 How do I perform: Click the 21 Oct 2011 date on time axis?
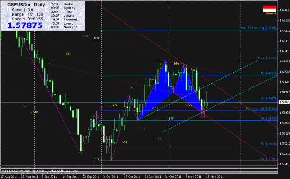tap(153, 177)
